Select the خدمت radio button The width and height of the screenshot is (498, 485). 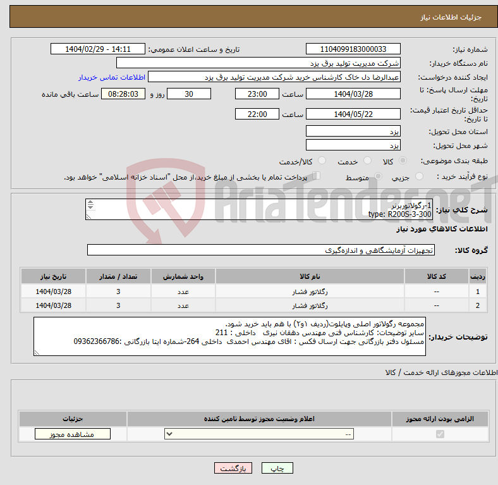pos(367,161)
